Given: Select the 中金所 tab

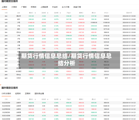Looking at the screenshot, I should pos(55,7).
